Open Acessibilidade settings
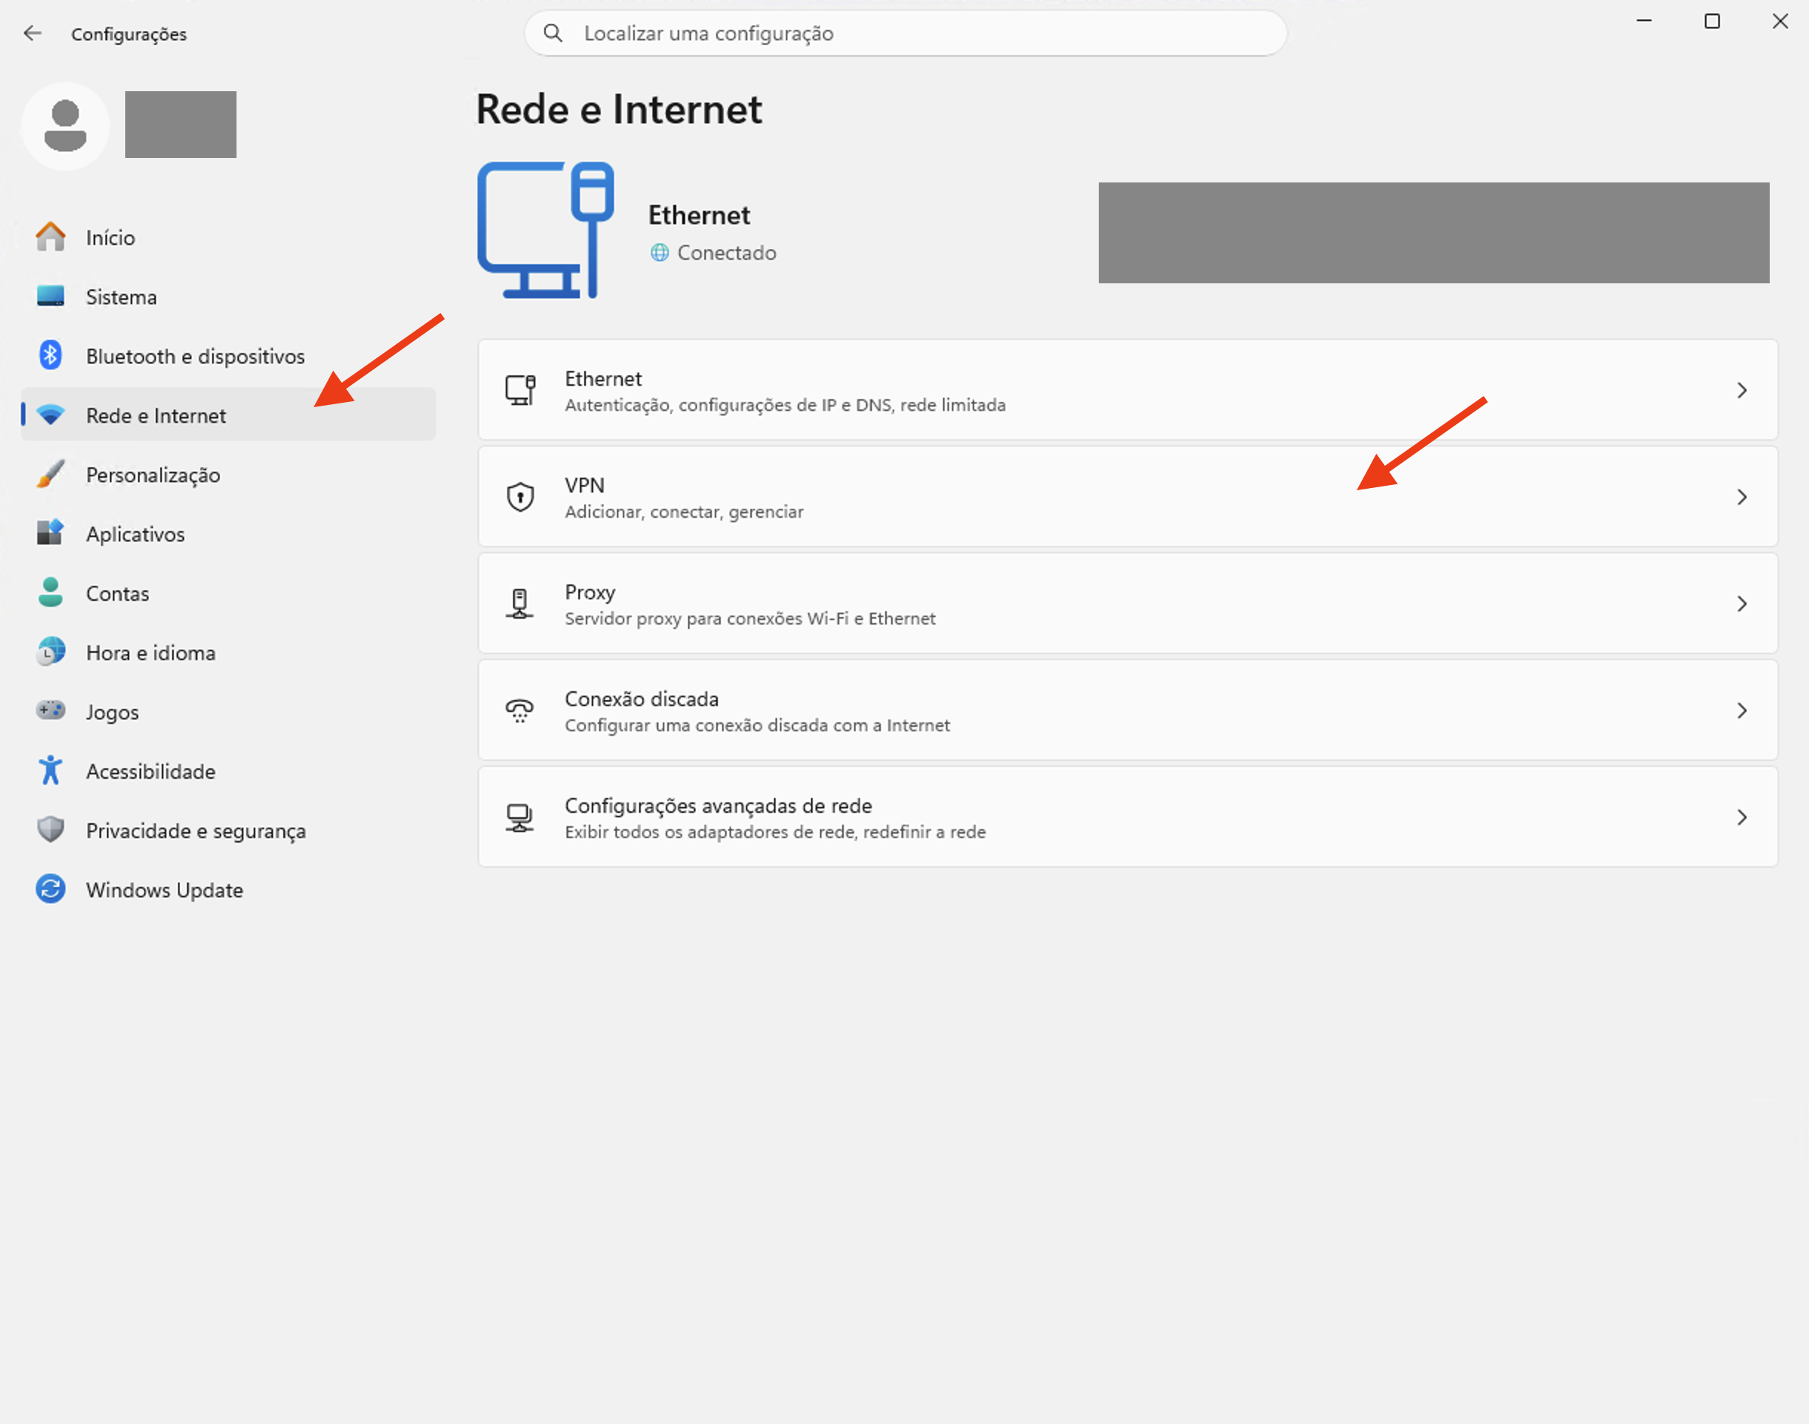This screenshot has width=1809, height=1424. point(228,771)
